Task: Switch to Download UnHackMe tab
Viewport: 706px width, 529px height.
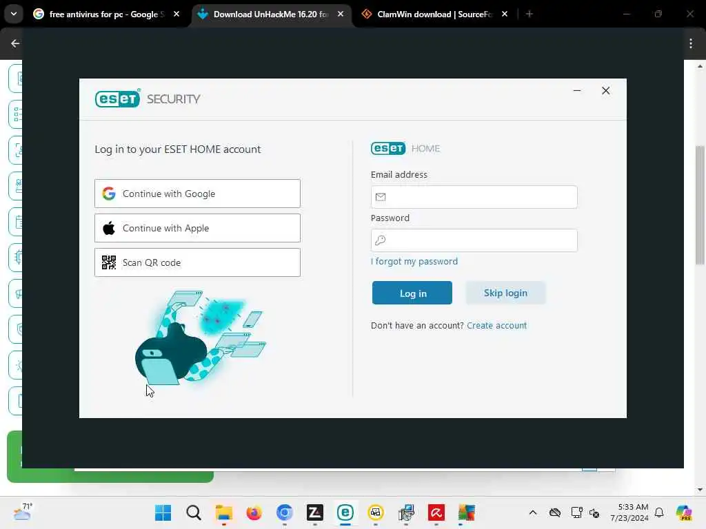Action: [x=270, y=14]
